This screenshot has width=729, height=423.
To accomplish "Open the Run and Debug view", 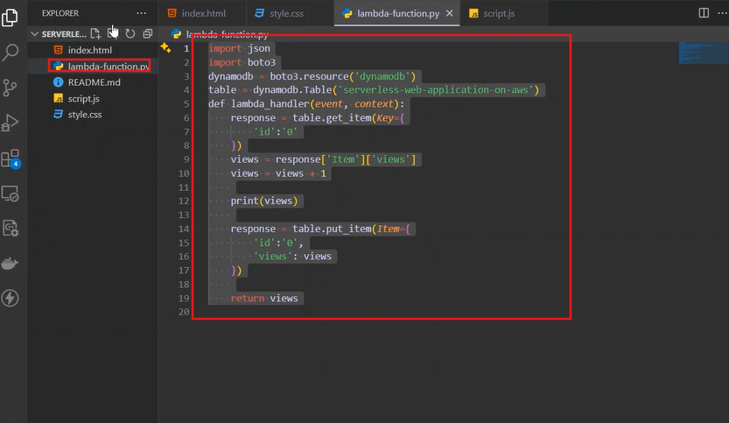I will tap(11, 123).
